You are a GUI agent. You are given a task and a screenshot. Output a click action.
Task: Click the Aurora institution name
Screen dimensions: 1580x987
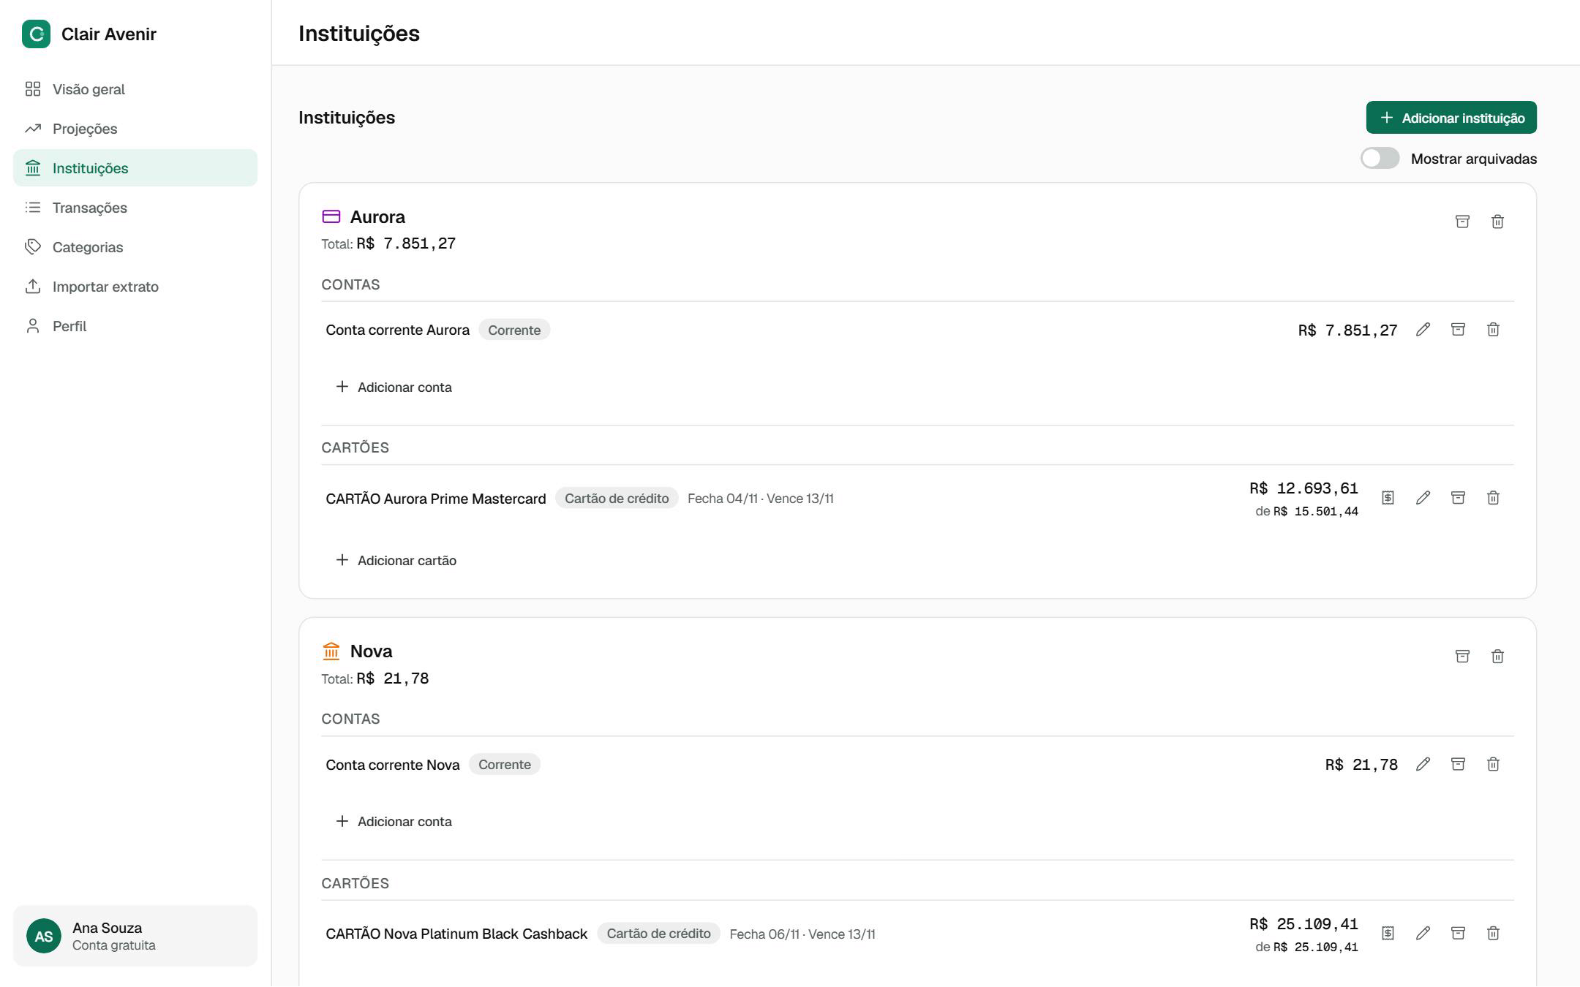[x=377, y=217]
